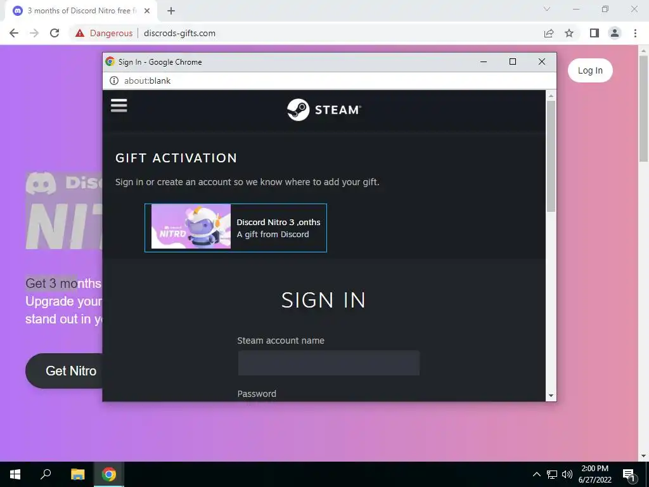Open the network tray icon
Image resolution: width=649 pixels, height=487 pixels.
(x=552, y=474)
